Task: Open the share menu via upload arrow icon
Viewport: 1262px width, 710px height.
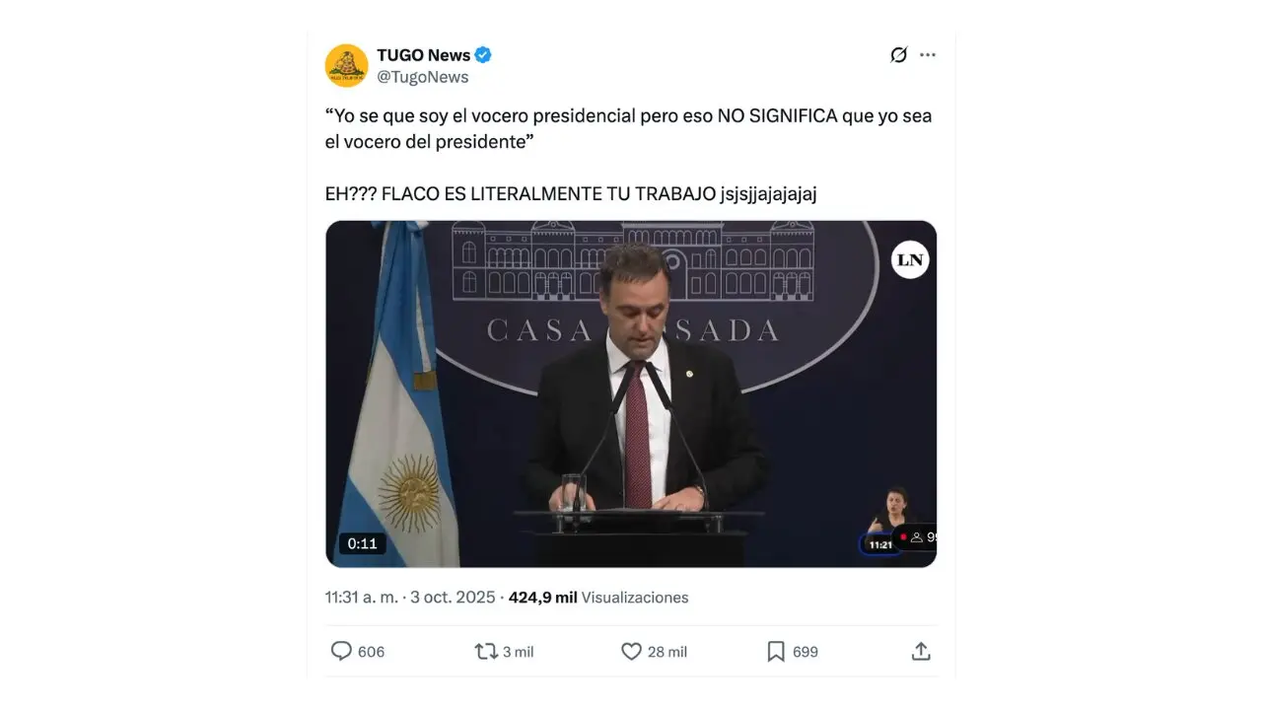Action: coord(921,651)
